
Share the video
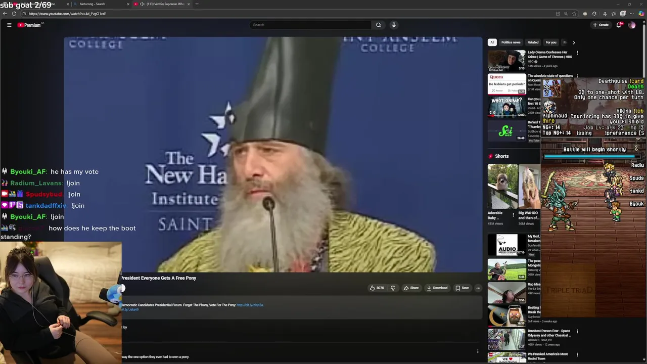coord(411,288)
